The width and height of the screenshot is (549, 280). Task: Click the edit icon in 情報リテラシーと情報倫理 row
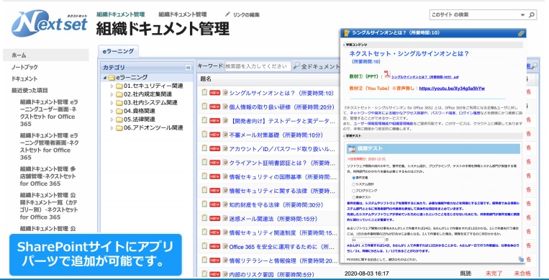point(225,261)
